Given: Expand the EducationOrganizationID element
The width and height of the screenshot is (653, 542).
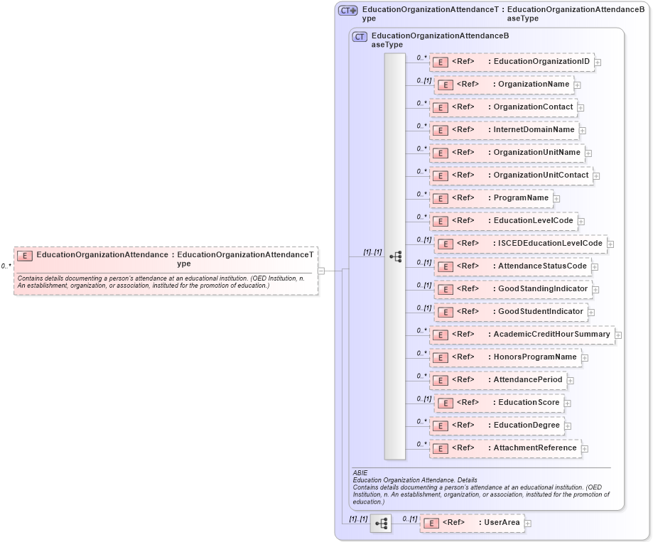Looking at the screenshot, I should point(598,62).
